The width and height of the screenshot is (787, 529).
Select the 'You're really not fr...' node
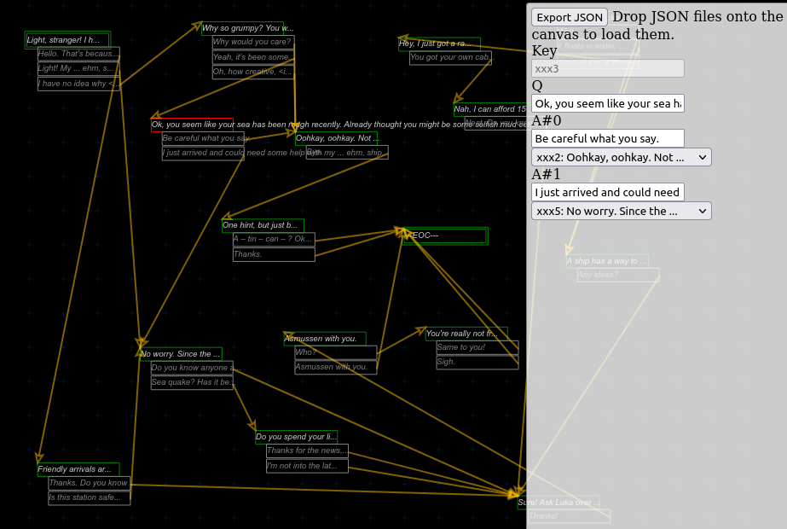click(466, 334)
